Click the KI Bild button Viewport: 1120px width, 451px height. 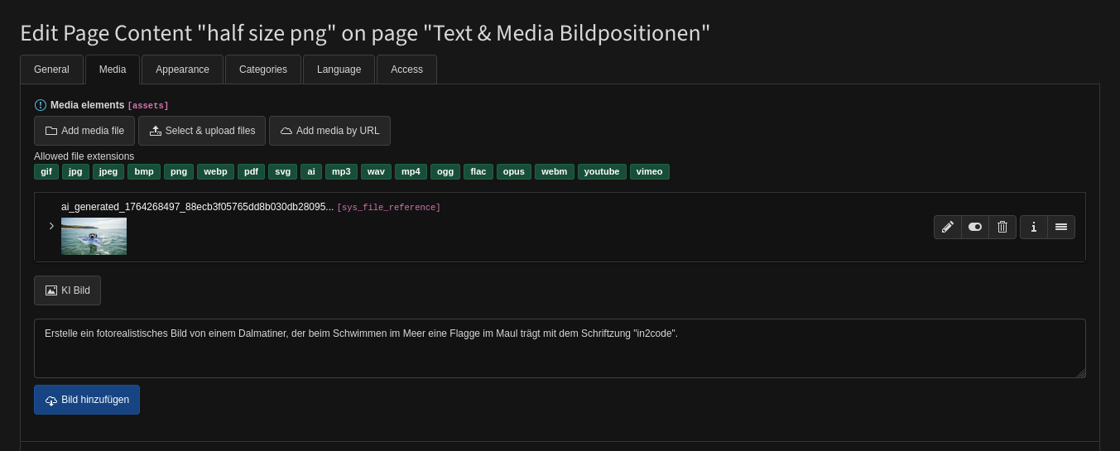[x=67, y=290]
